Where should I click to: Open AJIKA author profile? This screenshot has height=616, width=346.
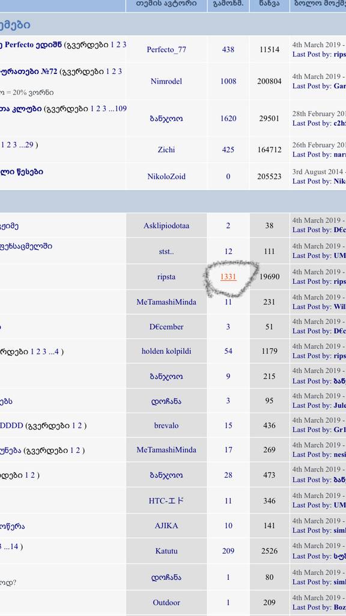[166, 526]
